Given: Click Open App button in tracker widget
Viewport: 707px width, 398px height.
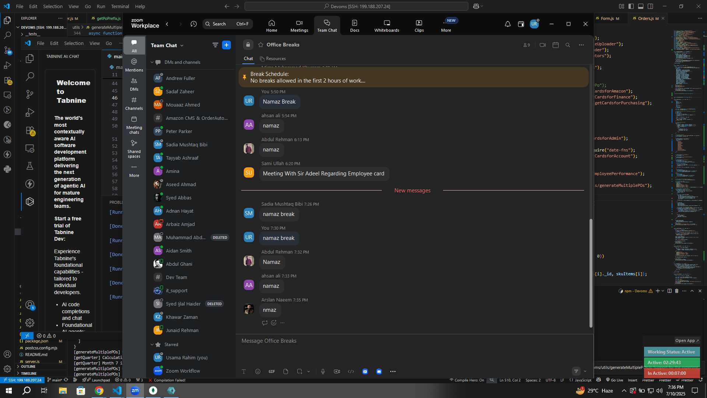Looking at the screenshot, I should click(x=687, y=341).
